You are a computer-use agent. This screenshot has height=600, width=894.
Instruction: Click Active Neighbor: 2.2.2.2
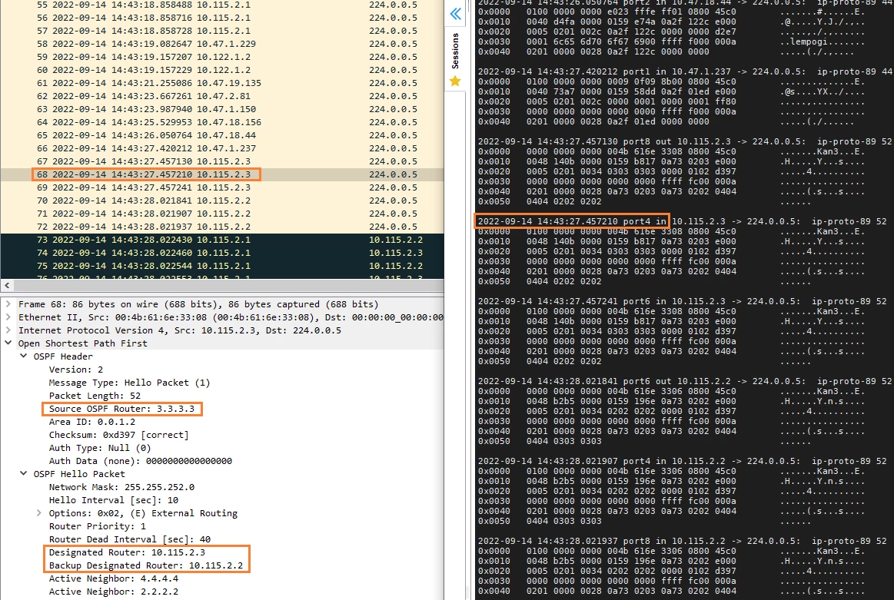pos(114,592)
